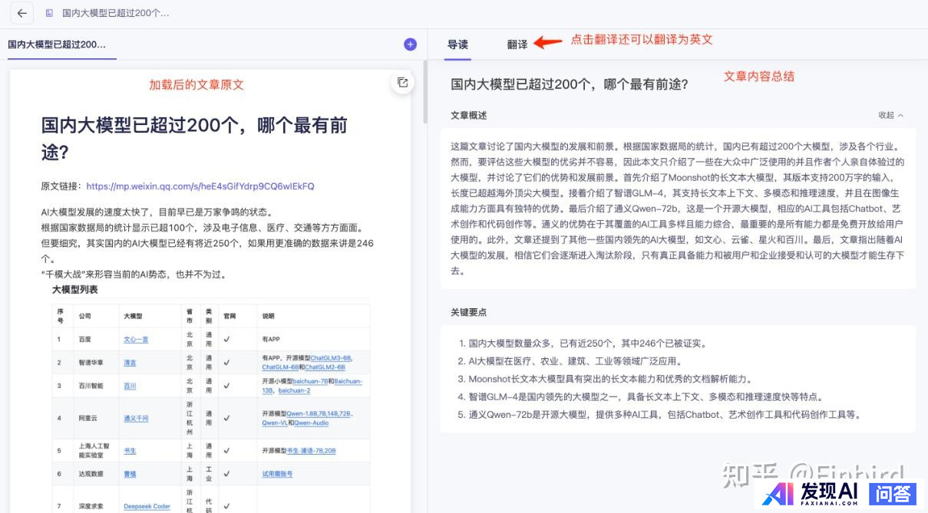Click the 上海人工智能实验室 company cell

click(x=94, y=451)
